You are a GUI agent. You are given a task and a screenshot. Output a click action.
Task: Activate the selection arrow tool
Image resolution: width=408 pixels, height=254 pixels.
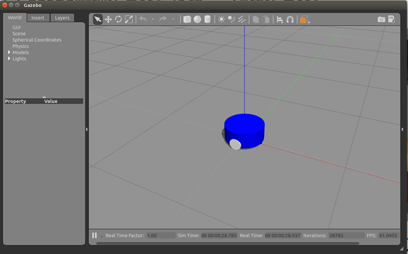click(x=98, y=19)
